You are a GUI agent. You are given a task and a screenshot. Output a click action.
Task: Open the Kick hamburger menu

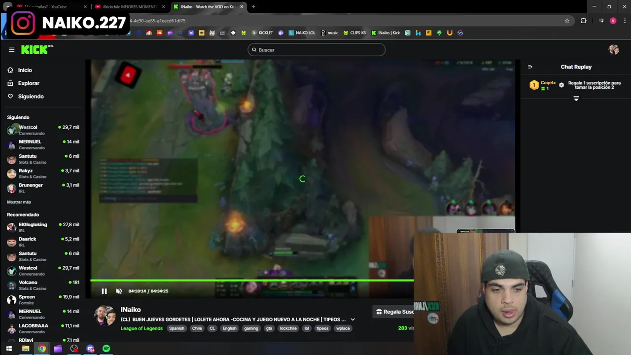click(x=11, y=49)
